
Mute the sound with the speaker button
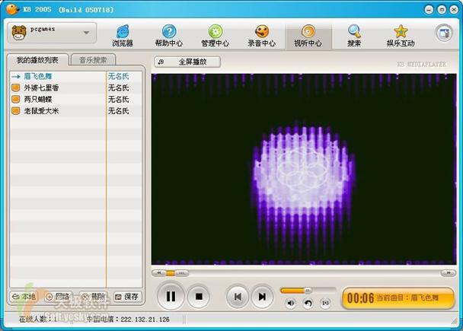pos(290,303)
